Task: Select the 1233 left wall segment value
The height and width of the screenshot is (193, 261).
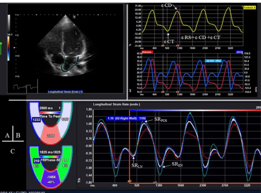Action: 36,120
